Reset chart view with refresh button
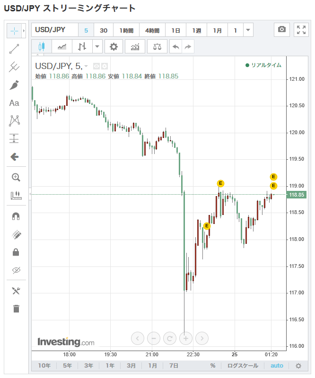Screen dimensions: 315x378 (170, 338)
